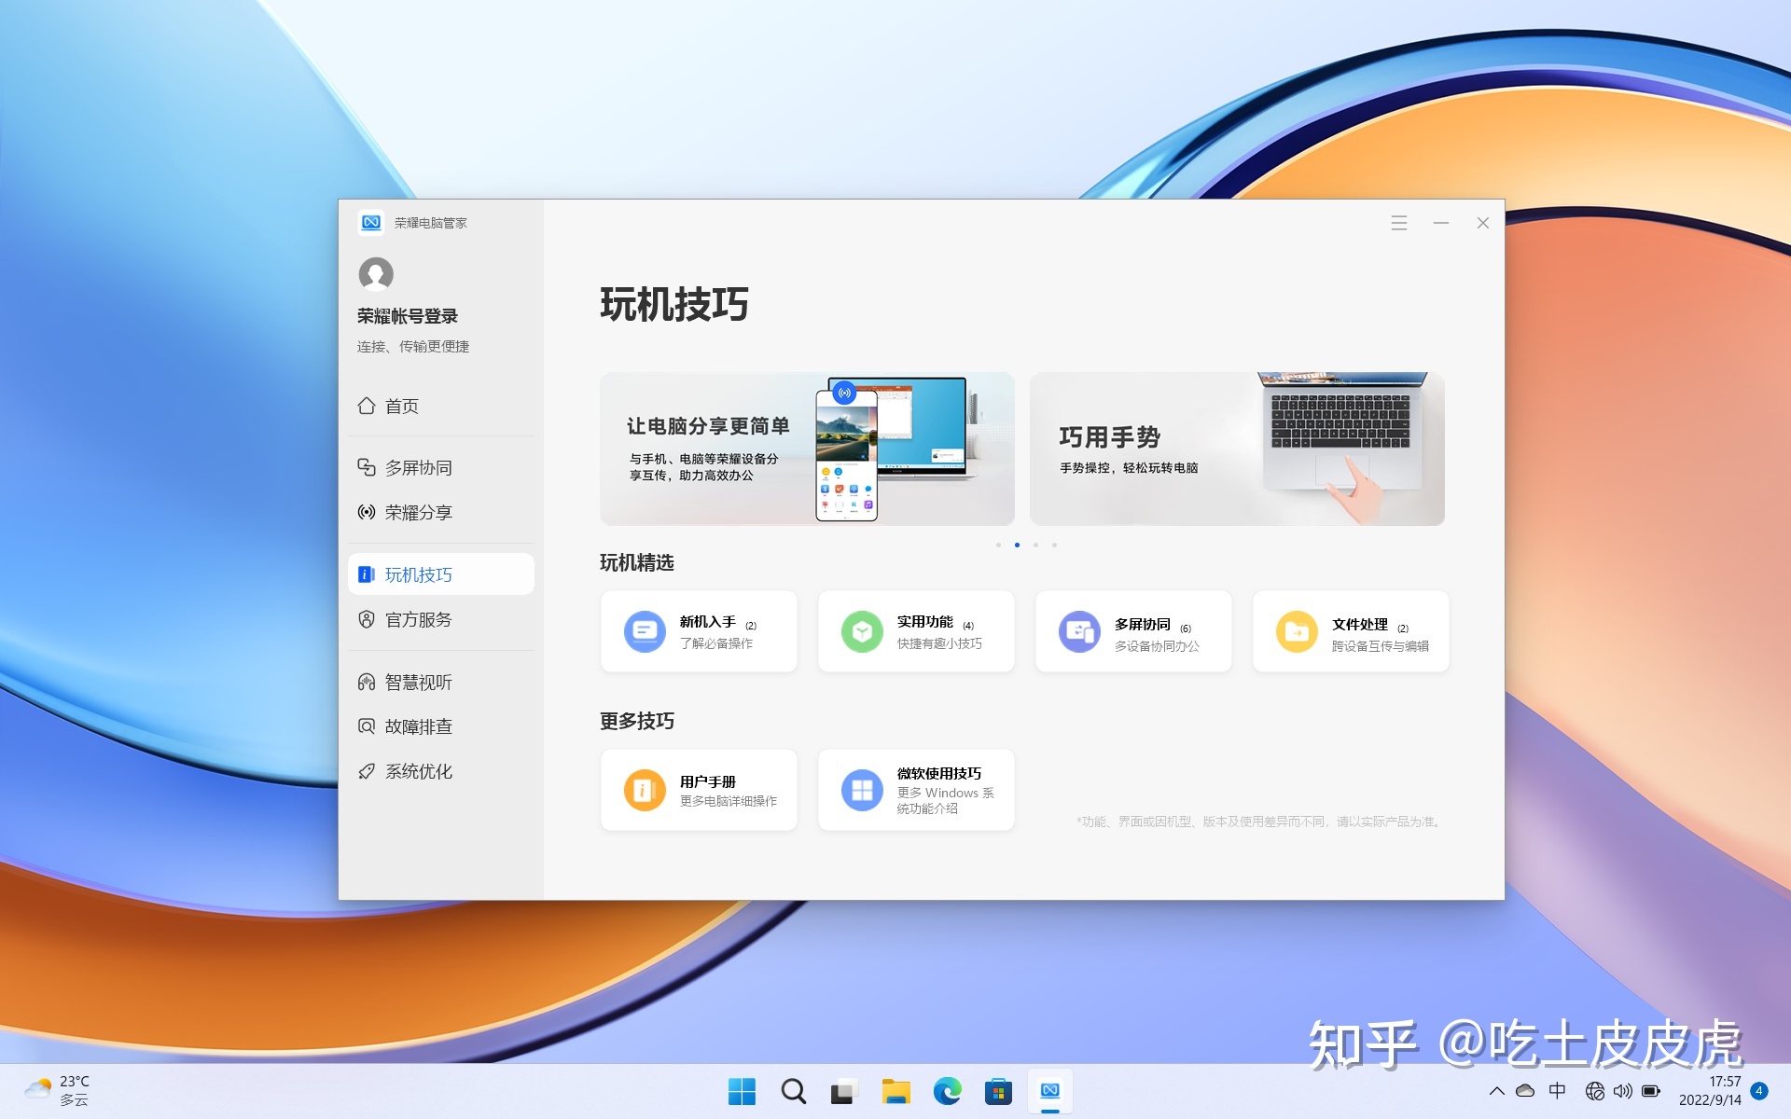Click the OneDrive cloud tray icon

point(1526,1091)
